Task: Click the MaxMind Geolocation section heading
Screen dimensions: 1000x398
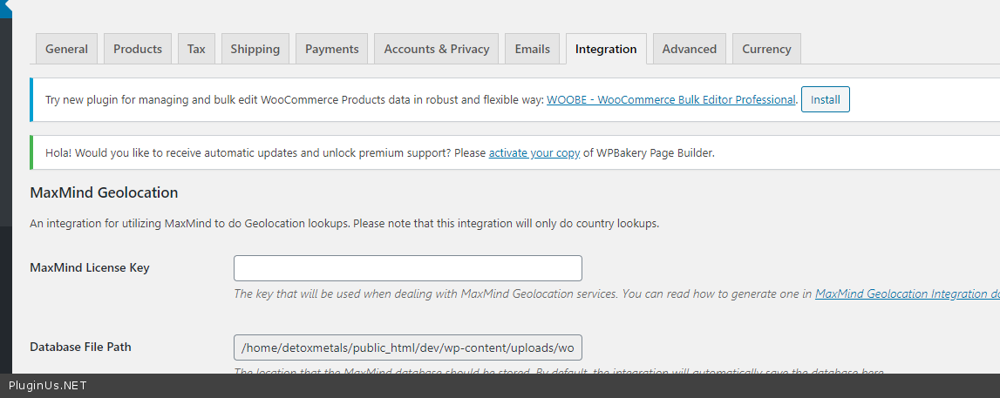Action: pos(104,193)
